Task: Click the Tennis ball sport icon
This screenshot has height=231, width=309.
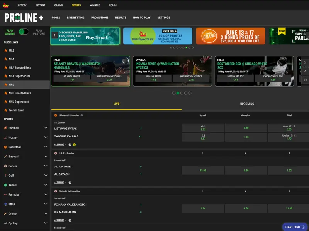Action: pos(5,185)
